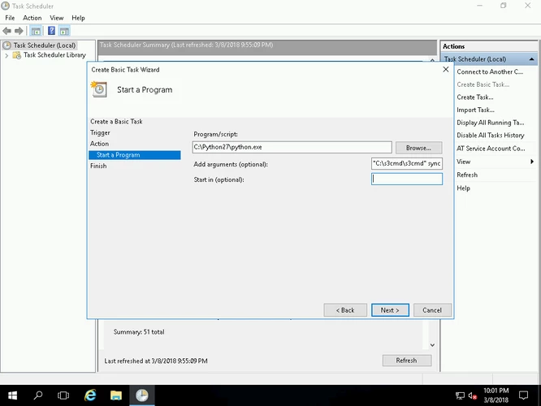Image resolution: width=541 pixels, height=406 pixels.
Task: Open the Action menu
Action: [x=32, y=18]
